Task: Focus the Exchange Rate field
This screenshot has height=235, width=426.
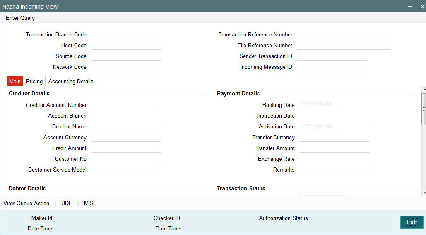Action: 335,159
